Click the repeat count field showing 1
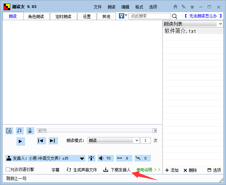 [146, 140]
